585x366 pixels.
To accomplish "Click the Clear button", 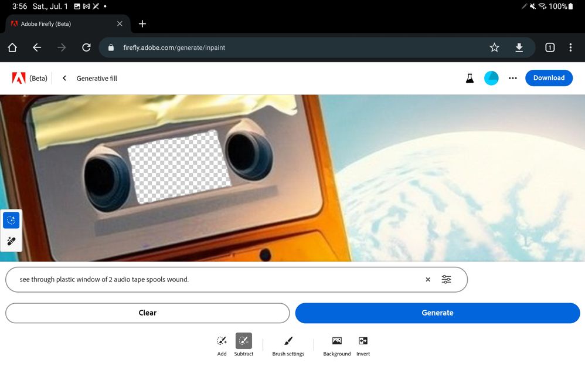I will coord(147,313).
